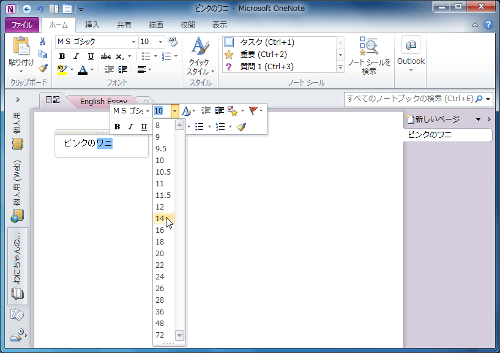Expand the tags gallery More arrow

coord(340,67)
